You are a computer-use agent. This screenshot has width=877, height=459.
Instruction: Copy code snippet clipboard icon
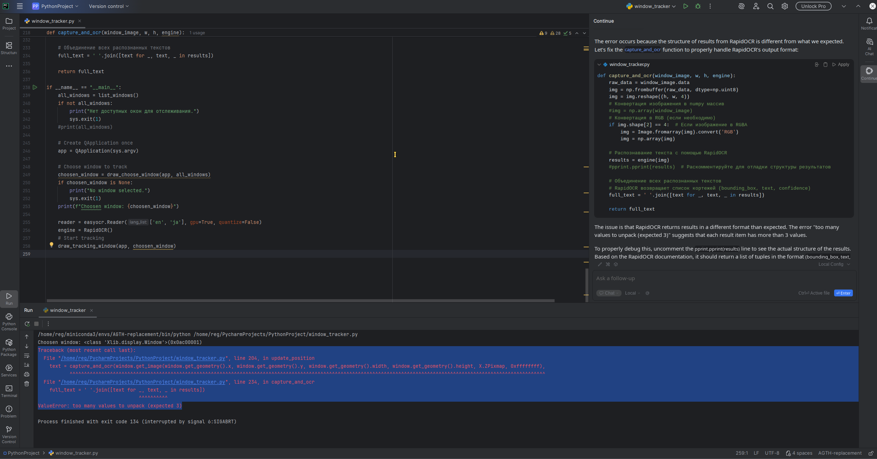pyautogui.click(x=825, y=65)
